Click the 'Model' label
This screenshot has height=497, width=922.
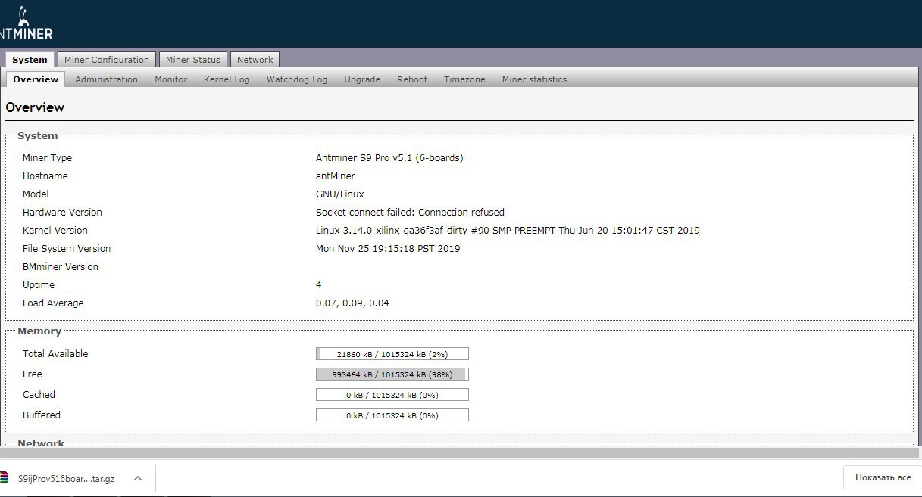tap(36, 194)
